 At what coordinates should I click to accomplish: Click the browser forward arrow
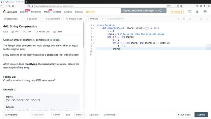coord(6,6)
